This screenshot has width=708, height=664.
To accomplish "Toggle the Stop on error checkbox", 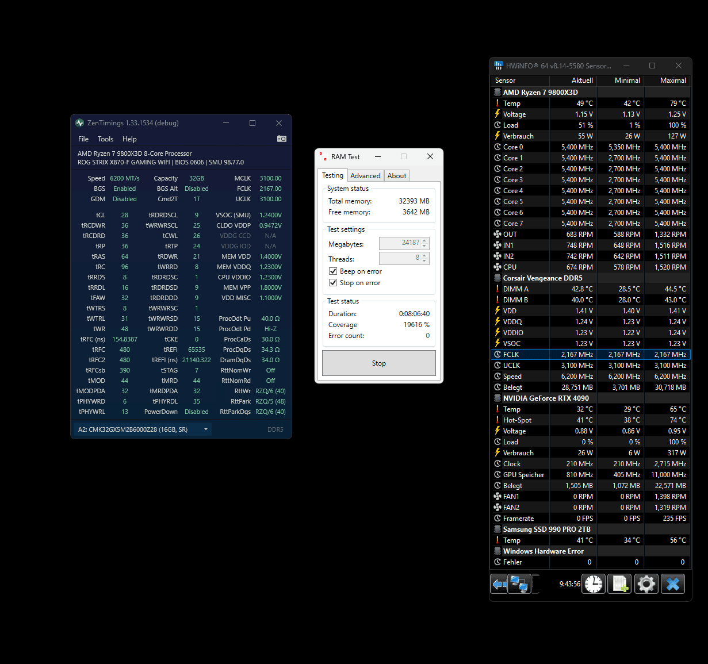I will (x=333, y=283).
